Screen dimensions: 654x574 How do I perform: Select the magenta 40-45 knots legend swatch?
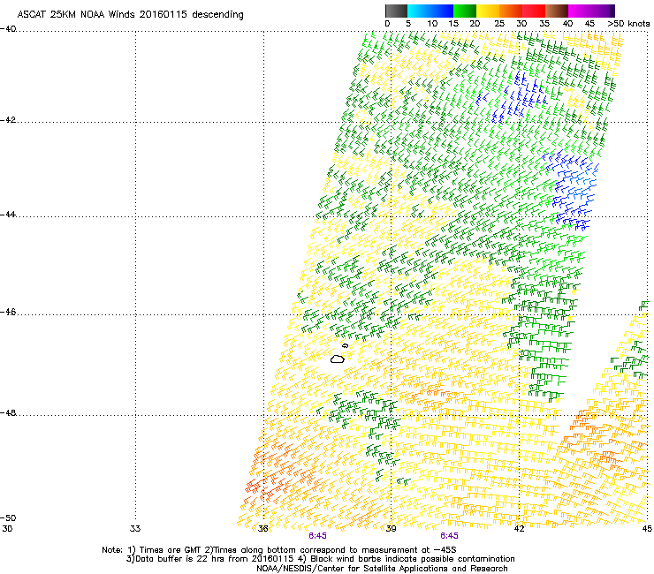(x=580, y=11)
